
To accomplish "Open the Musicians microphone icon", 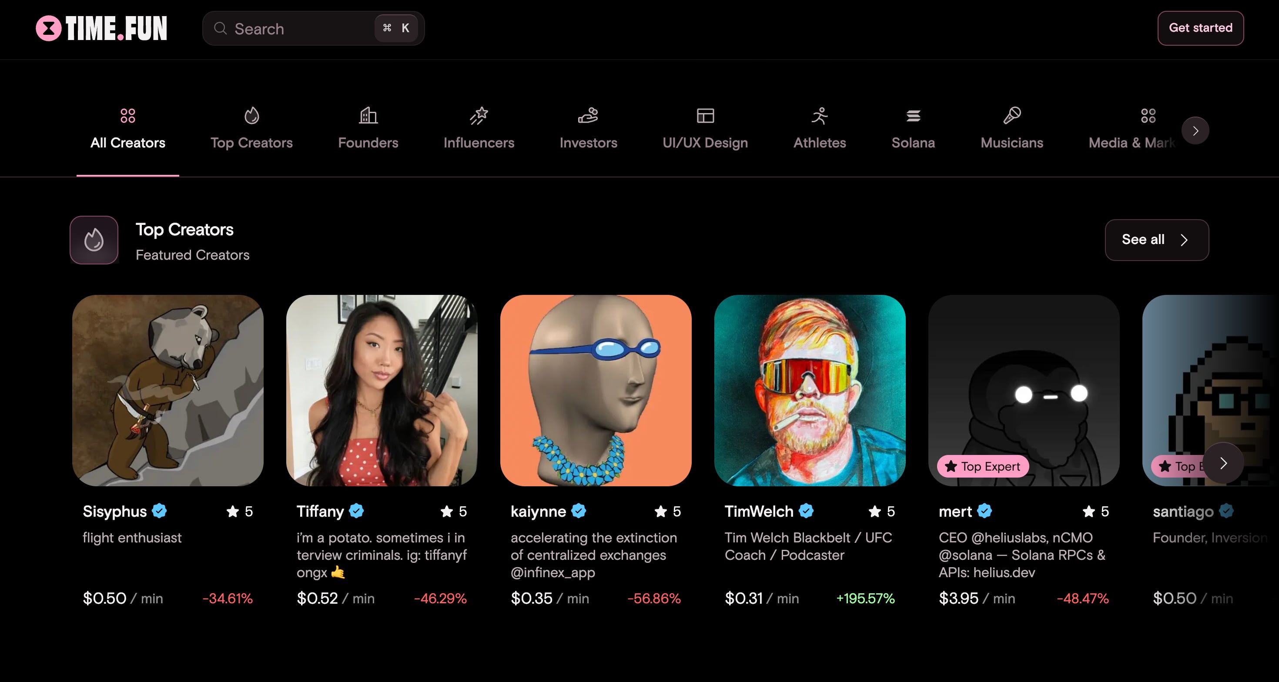I will (1011, 115).
